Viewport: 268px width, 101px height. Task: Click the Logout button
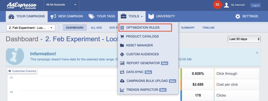(255, 5)
